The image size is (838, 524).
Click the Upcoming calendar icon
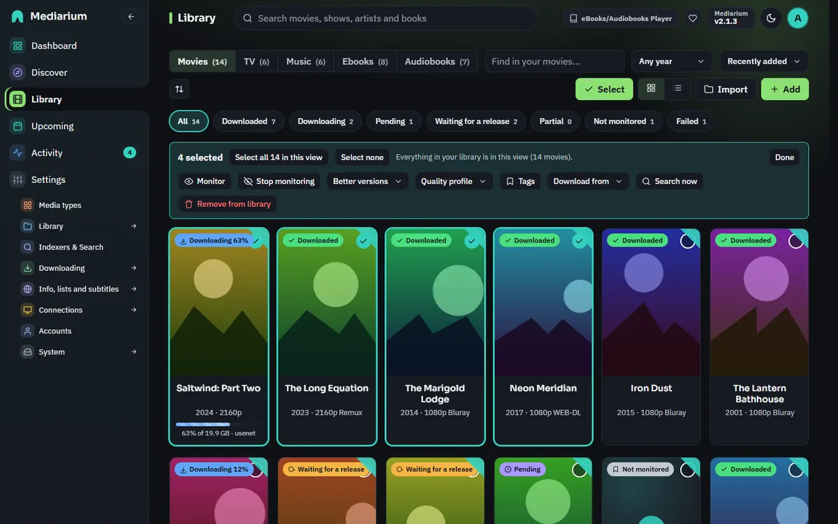click(17, 126)
